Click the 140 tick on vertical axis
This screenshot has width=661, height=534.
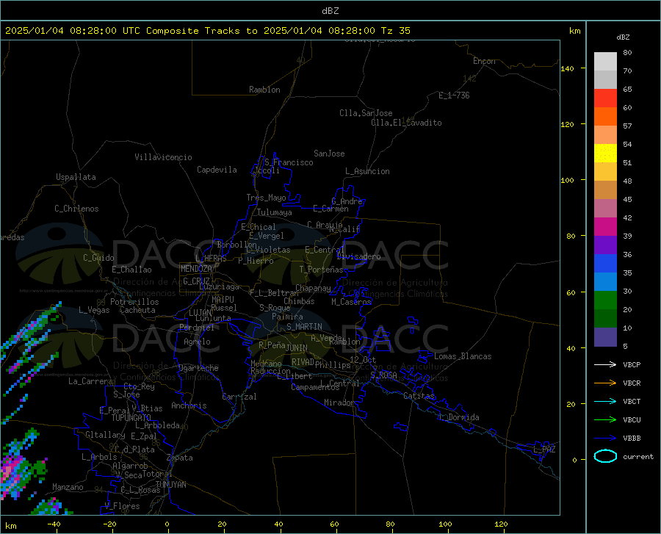click(x=568, y=68)
